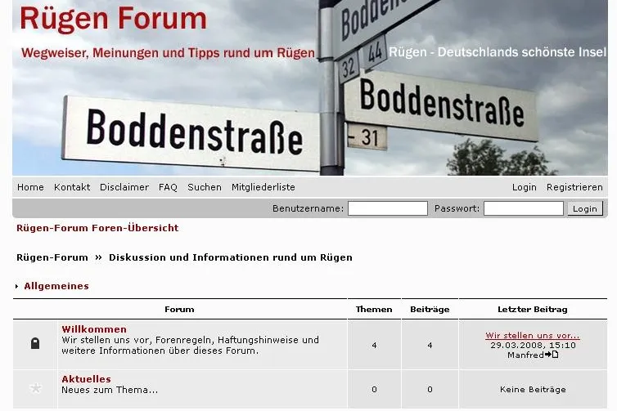Screen dimensions: 617x411
Task: Open latest post via arrow icon after Manfred
Action: (x=552, y=355)
